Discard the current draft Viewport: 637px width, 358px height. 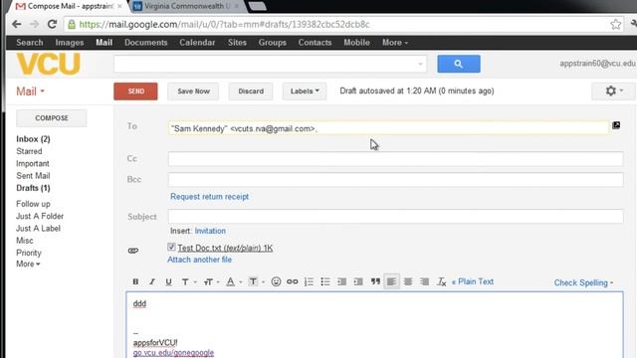click(251, 91)
